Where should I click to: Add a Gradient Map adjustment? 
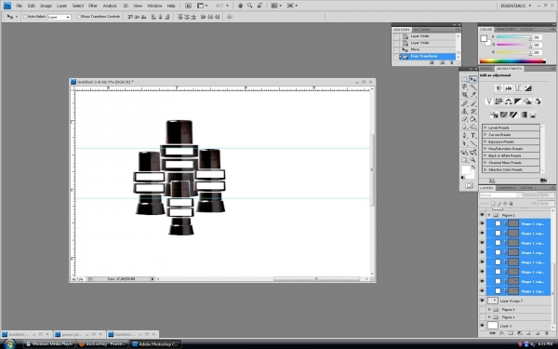click(523, 114)
